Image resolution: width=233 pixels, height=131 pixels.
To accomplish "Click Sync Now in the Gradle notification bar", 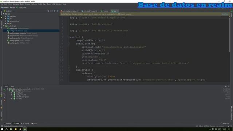I will point(225,14).
